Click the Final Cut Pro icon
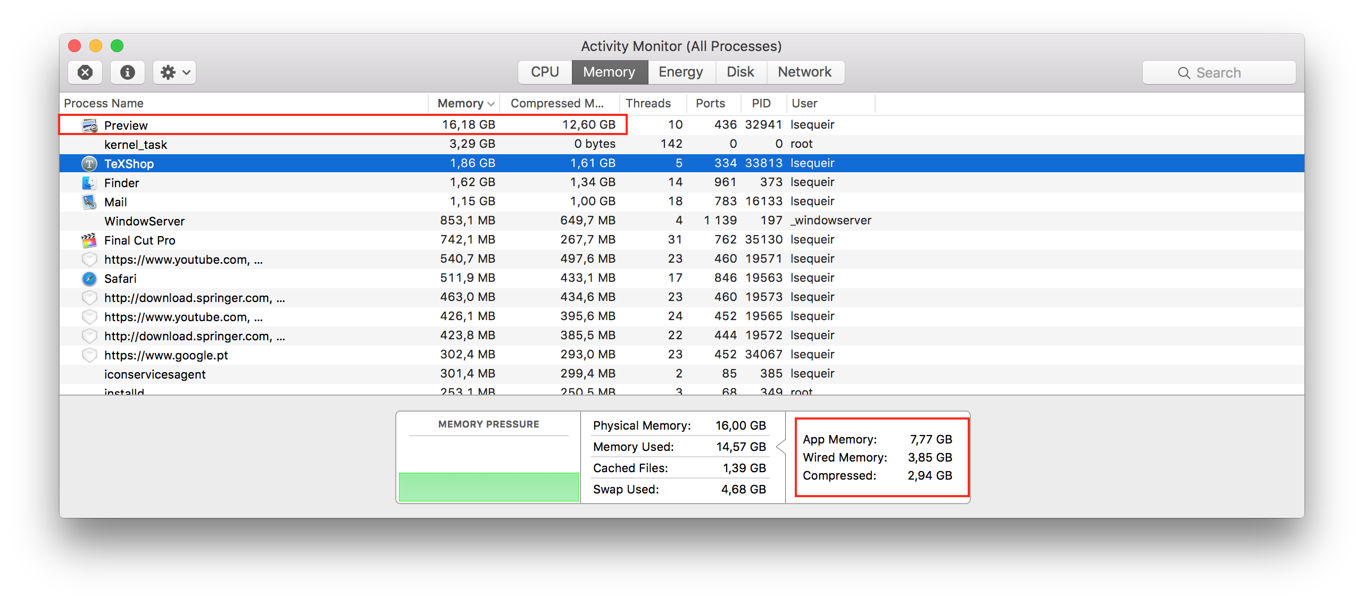The image size is (1364, 603). (89, 240)
